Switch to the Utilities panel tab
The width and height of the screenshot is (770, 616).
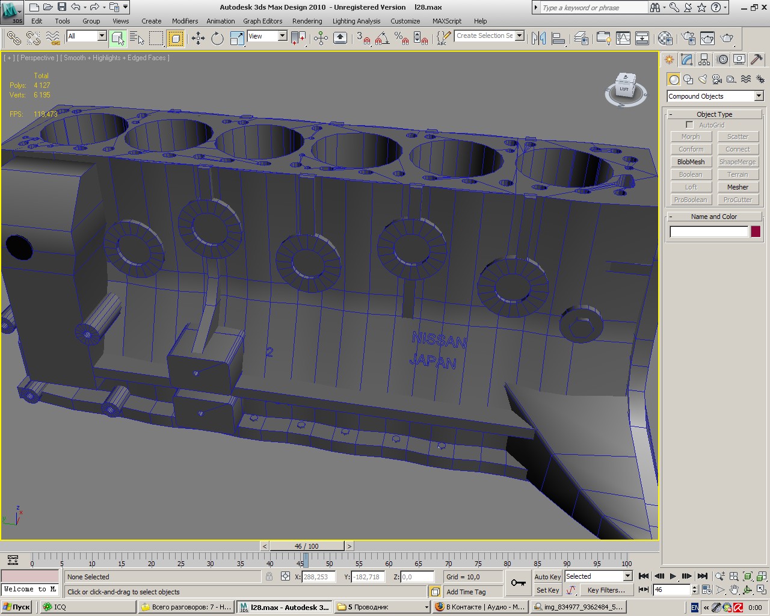[757, 60]
